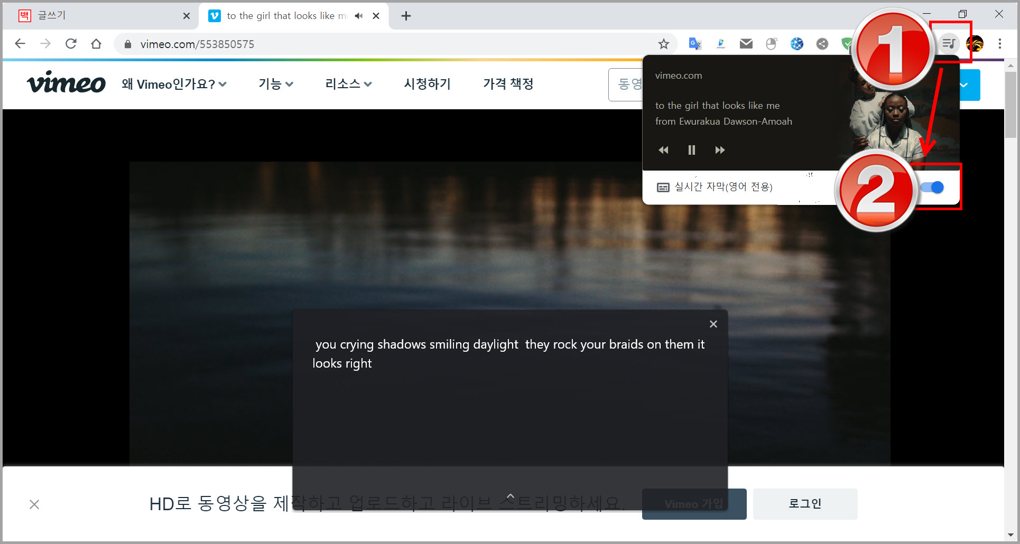Bookmark this page with the star
The width and height of the screenshot is (1020, 544).
coord(664,44)
